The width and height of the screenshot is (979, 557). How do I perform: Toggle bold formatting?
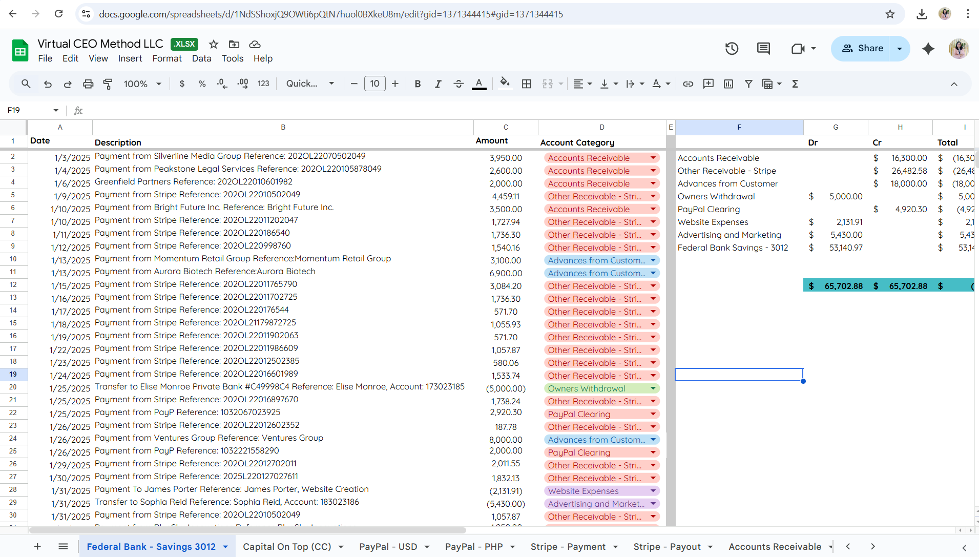[418, 84]
